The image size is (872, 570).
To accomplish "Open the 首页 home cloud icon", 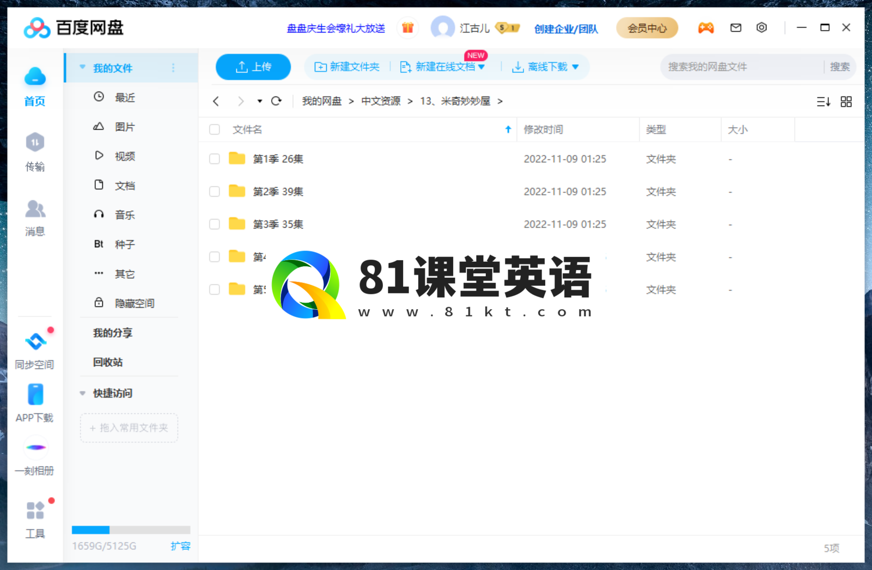I will tap(35, 77).
